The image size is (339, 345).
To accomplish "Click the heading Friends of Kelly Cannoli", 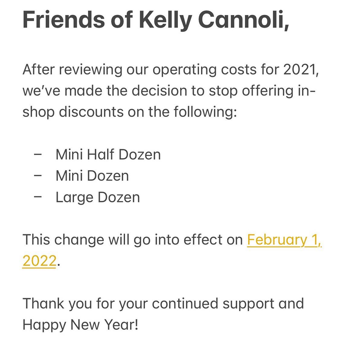I will coord(155,20).
